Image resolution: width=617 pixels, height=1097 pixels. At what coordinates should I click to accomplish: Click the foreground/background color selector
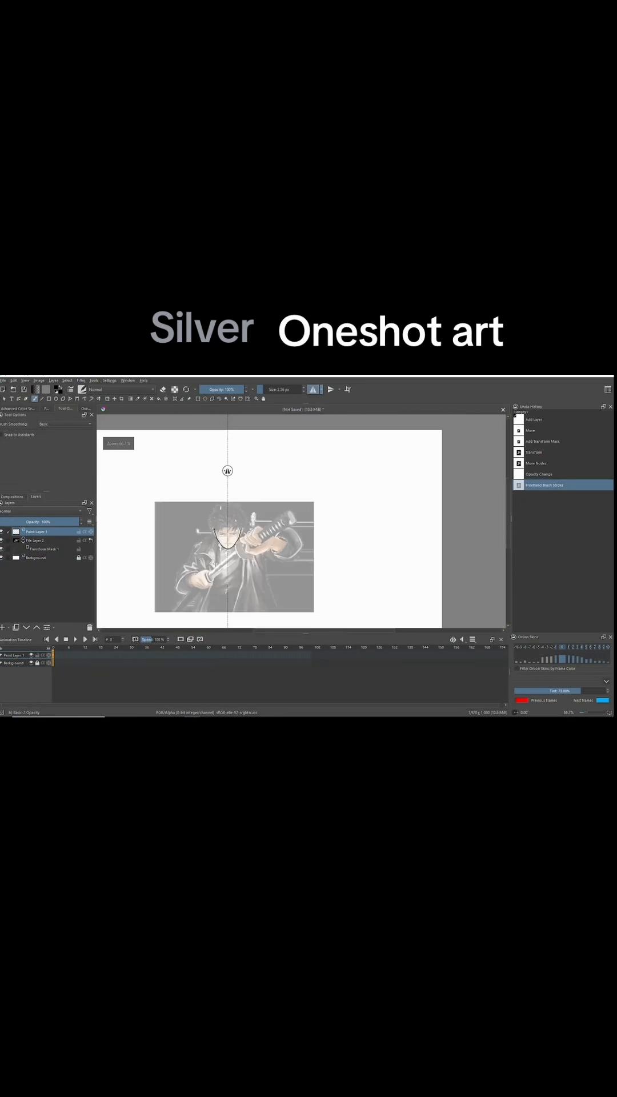pyautogui.click(x=58, y=389)
